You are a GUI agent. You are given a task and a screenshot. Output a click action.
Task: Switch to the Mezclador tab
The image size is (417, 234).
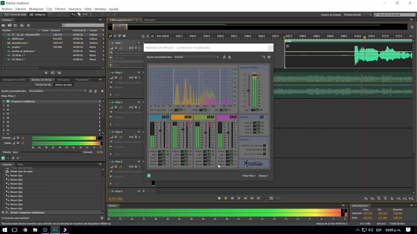[150, 20]
